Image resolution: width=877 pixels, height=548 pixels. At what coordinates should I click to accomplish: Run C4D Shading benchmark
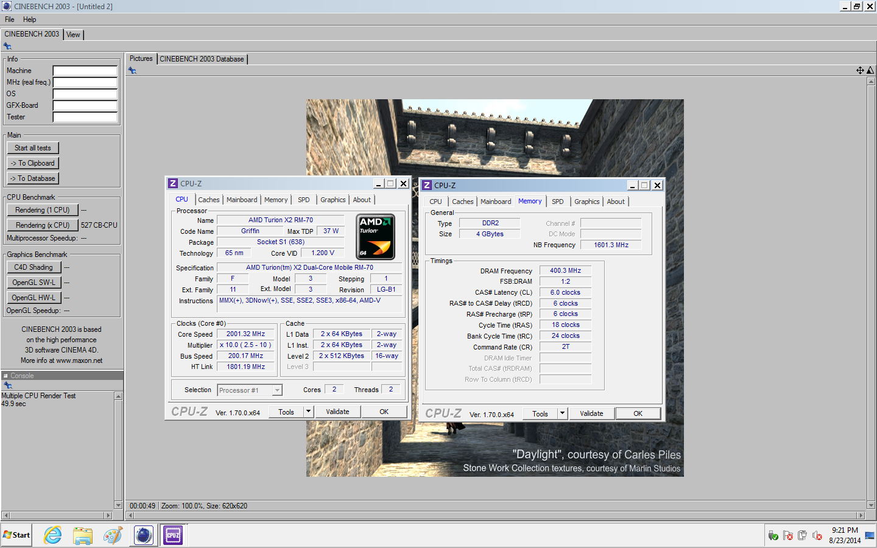[x=33, y=267]
